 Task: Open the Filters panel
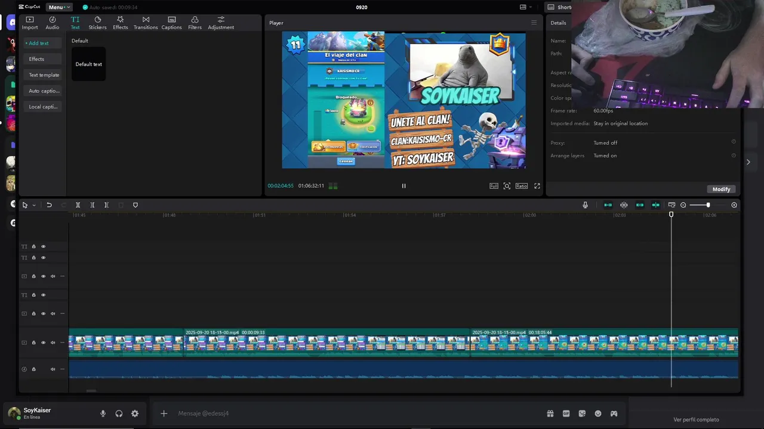tap(195, 23)
